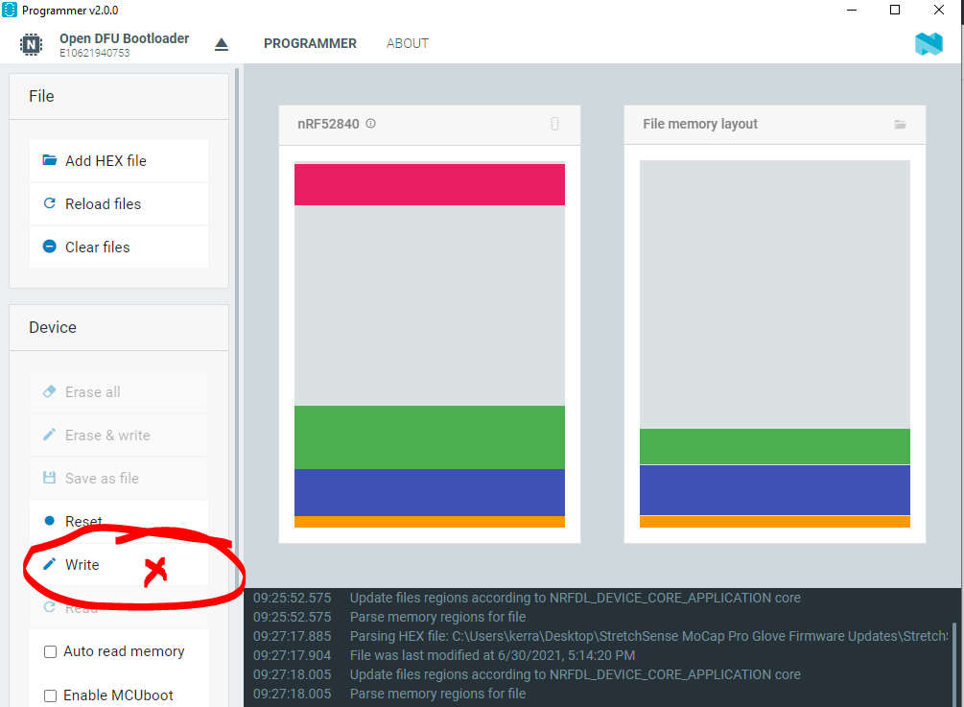The image size is (964, 707).
Task: Enable Auto read memory checkbox
Action: click(51, 651)
